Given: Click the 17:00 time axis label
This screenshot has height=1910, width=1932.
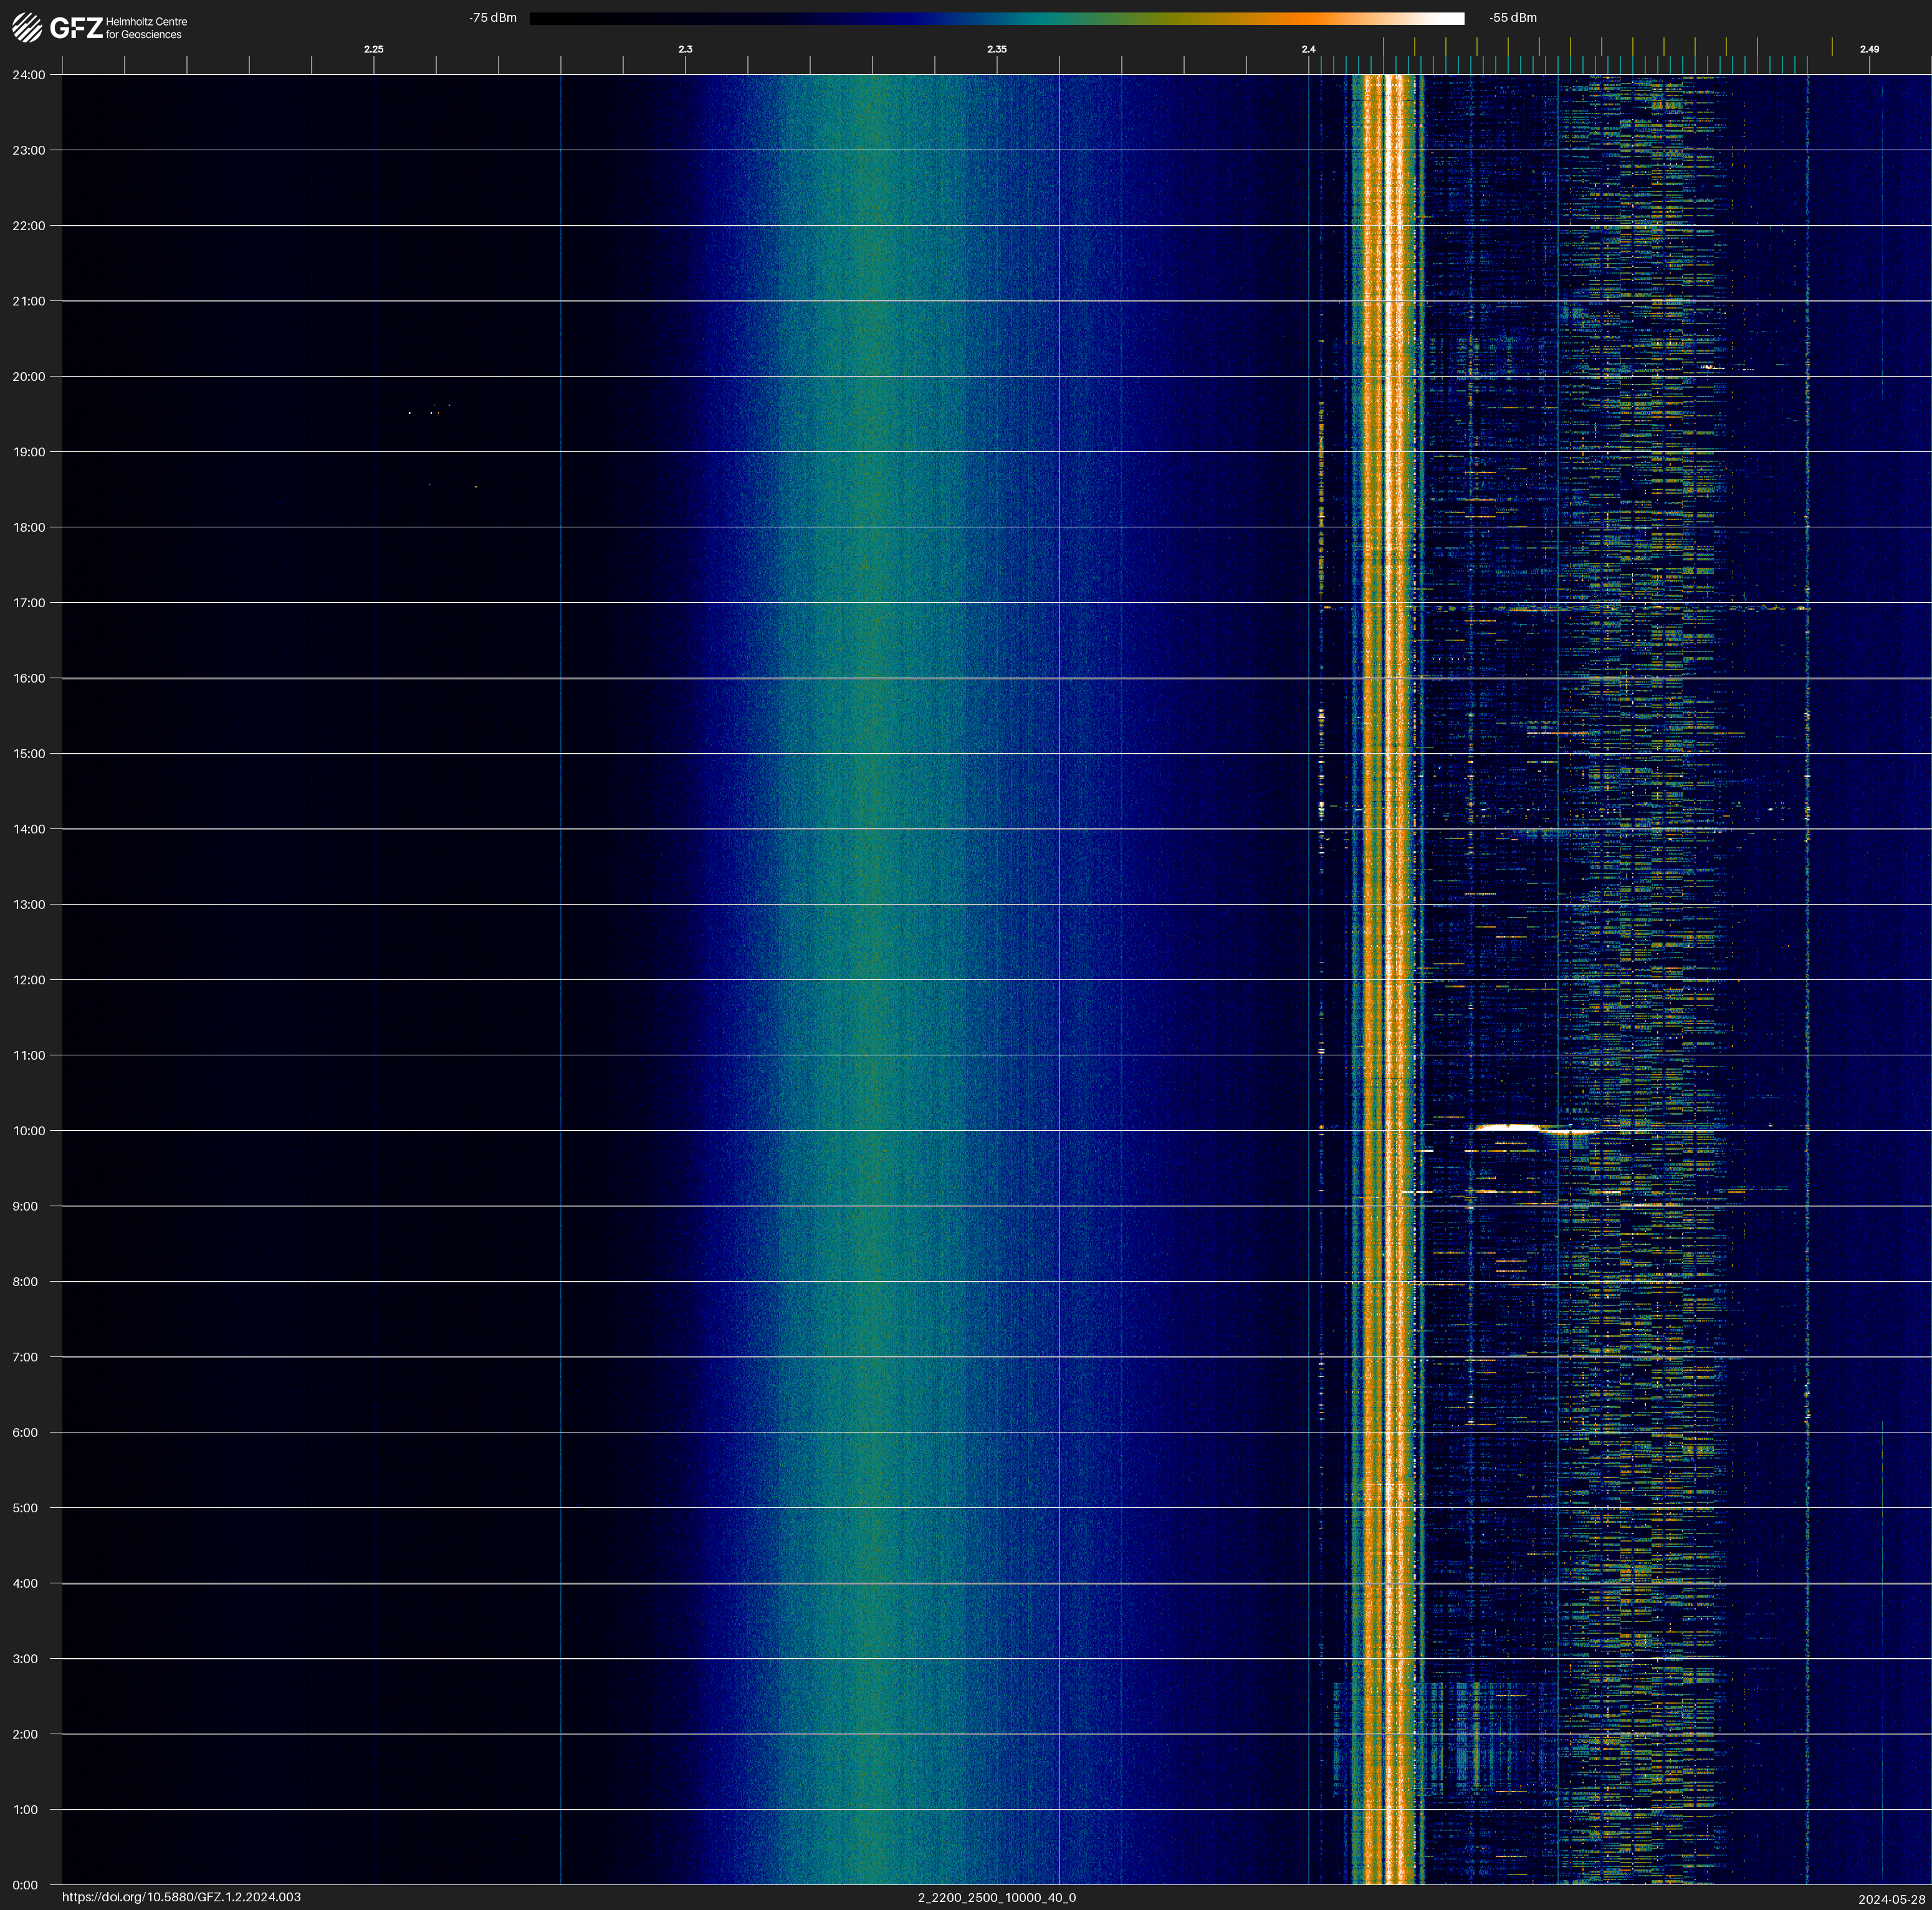Looking at the screenshot, I should tap(29, 603).
